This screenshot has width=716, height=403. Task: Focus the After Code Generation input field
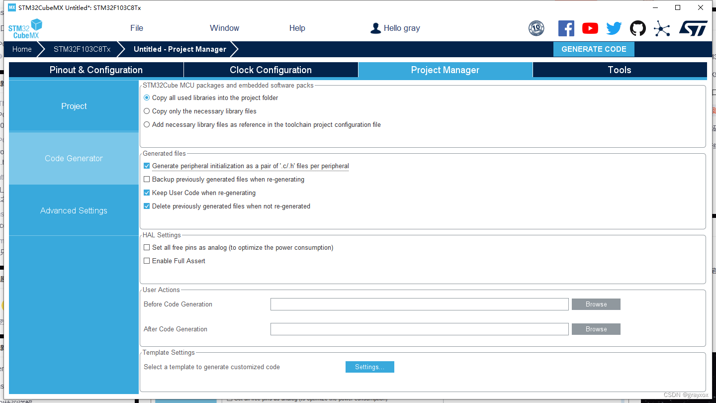pos(420,329)
